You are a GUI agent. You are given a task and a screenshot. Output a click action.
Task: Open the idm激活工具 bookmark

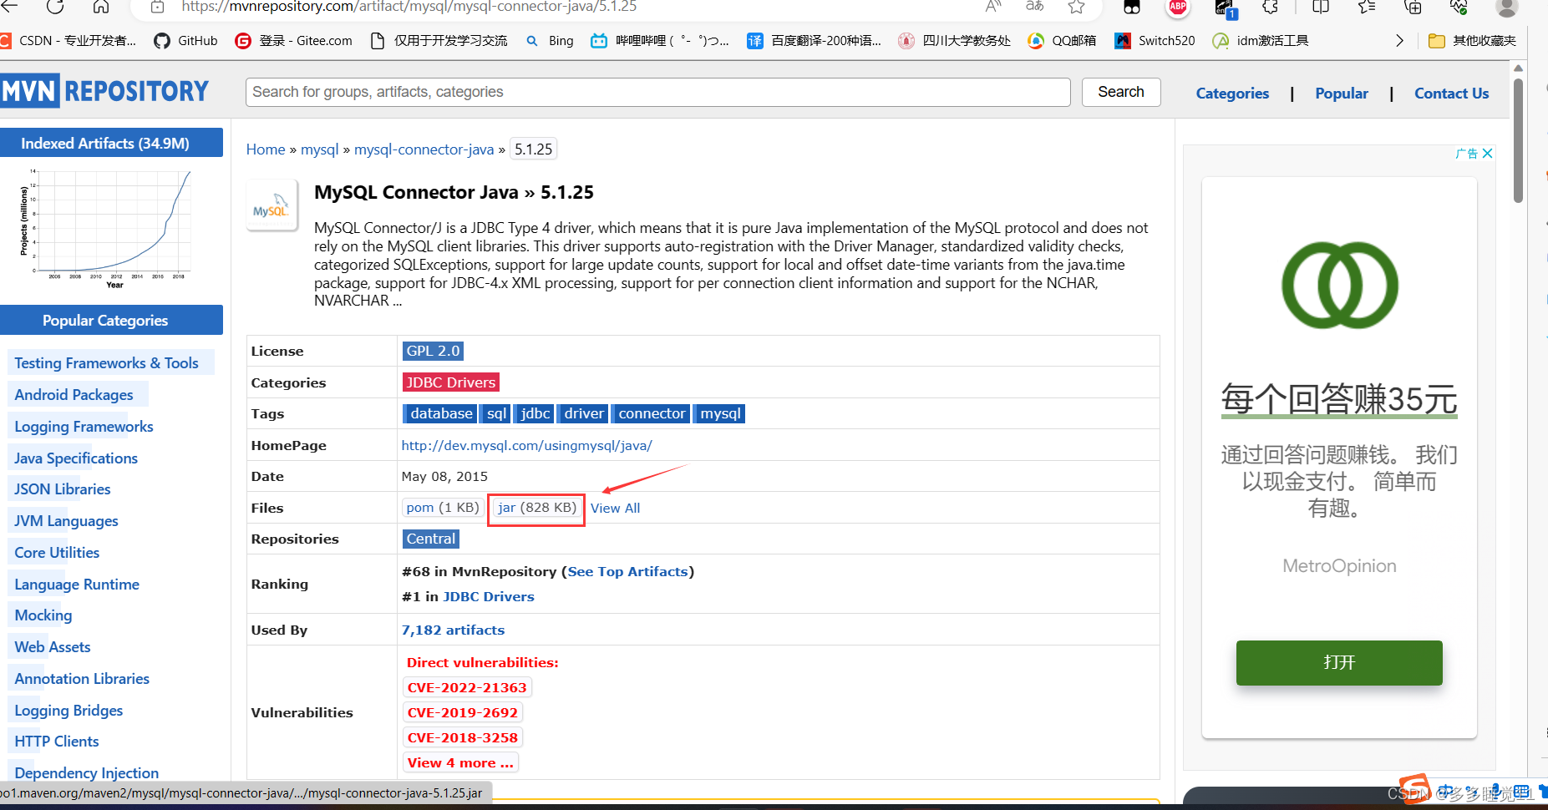1261,40
